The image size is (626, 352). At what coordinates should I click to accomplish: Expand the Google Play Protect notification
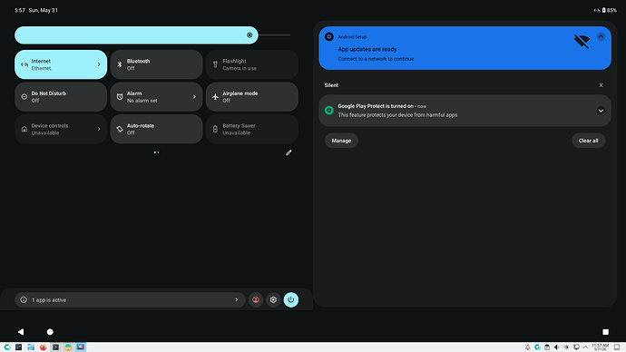coord(601,111)
